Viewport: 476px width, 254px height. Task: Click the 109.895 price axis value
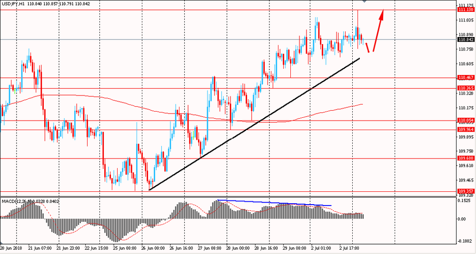[466, 137]
